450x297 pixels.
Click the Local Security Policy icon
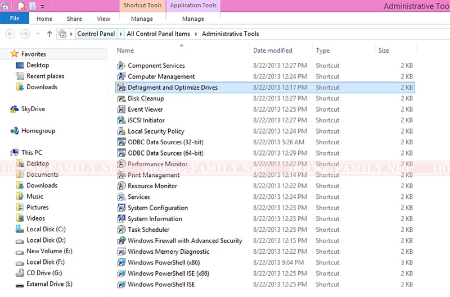pyautogui.click(x=121, y=131)
